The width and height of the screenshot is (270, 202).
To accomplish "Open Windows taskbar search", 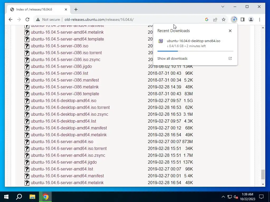I will click(19, 197).
